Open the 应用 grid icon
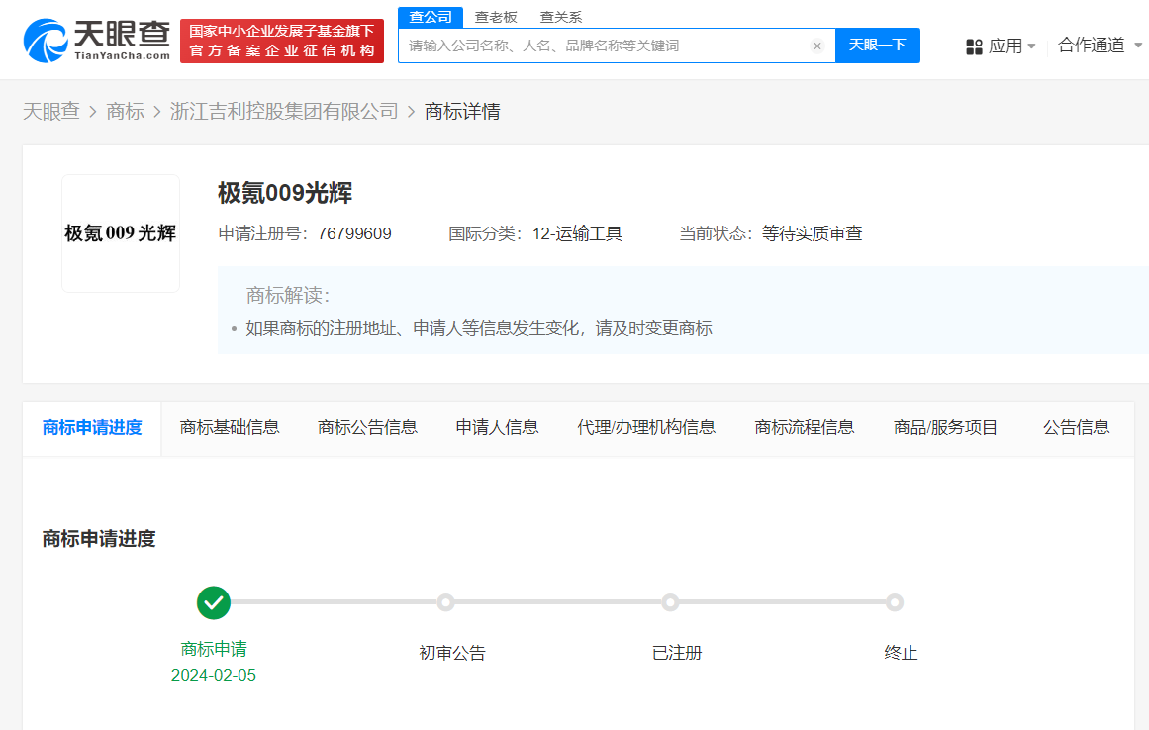Screen dimensions: 1149x730 (974, 46)
